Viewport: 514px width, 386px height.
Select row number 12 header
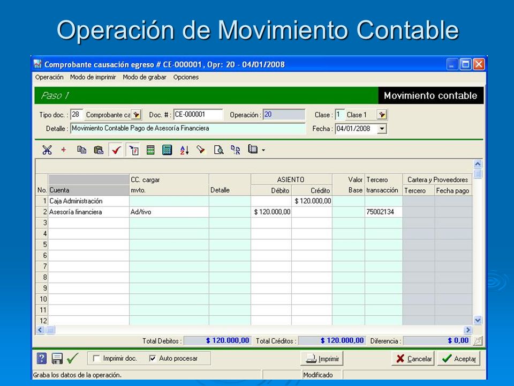42,321
